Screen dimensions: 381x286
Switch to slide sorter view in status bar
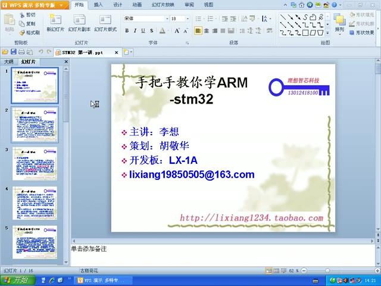pos(276,271)
